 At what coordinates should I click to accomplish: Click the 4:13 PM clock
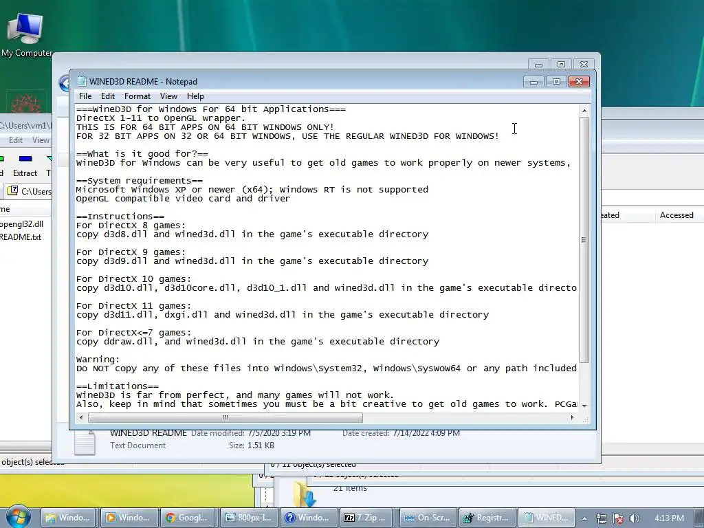click(669, 518)
